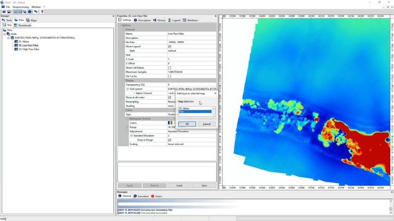Viewport: 394px width, 221px height.
Task: Collapse the Standard Deviation sub-property
Action: coord(131,136)
